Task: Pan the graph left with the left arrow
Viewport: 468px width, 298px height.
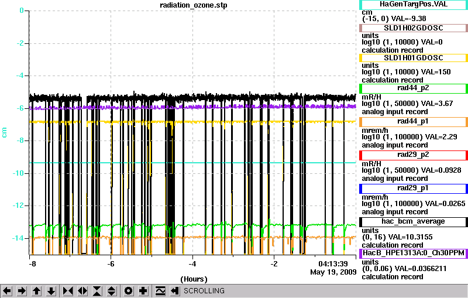Action: click(7, 290)
